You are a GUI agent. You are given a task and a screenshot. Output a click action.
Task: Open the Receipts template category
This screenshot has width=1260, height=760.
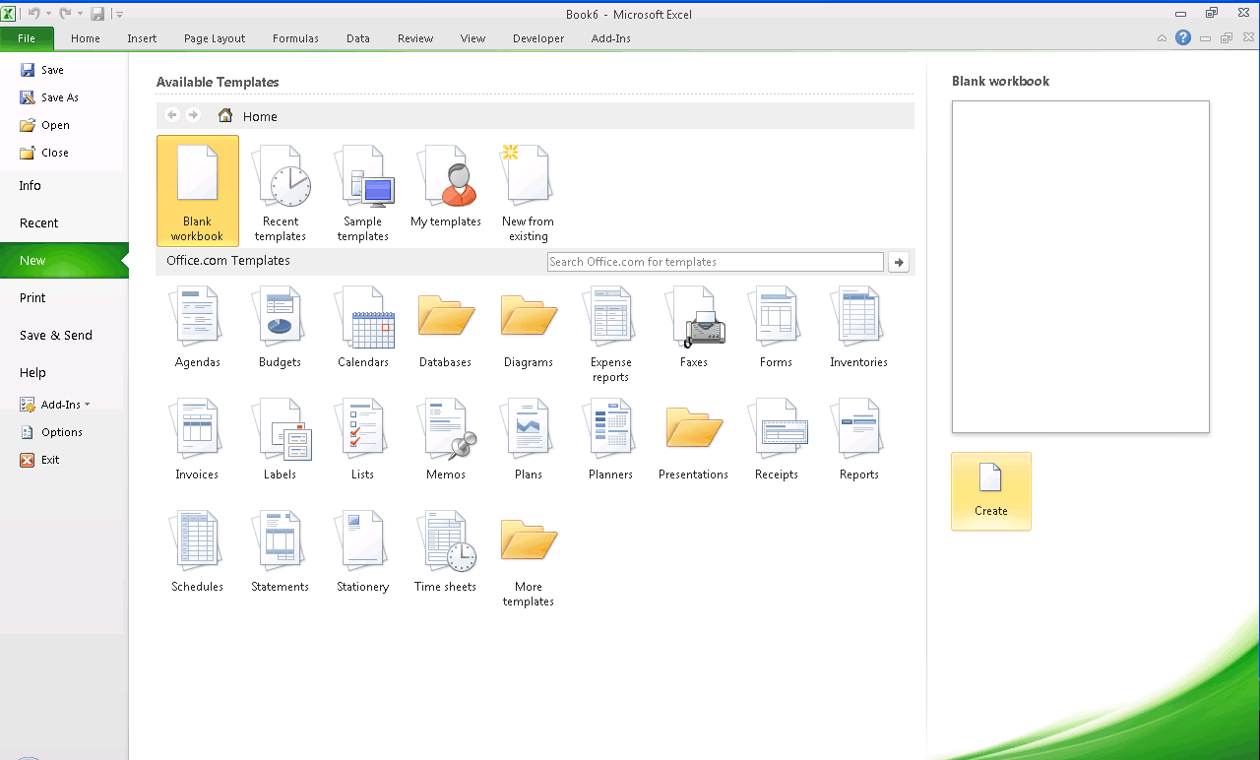tap(777, 438)
